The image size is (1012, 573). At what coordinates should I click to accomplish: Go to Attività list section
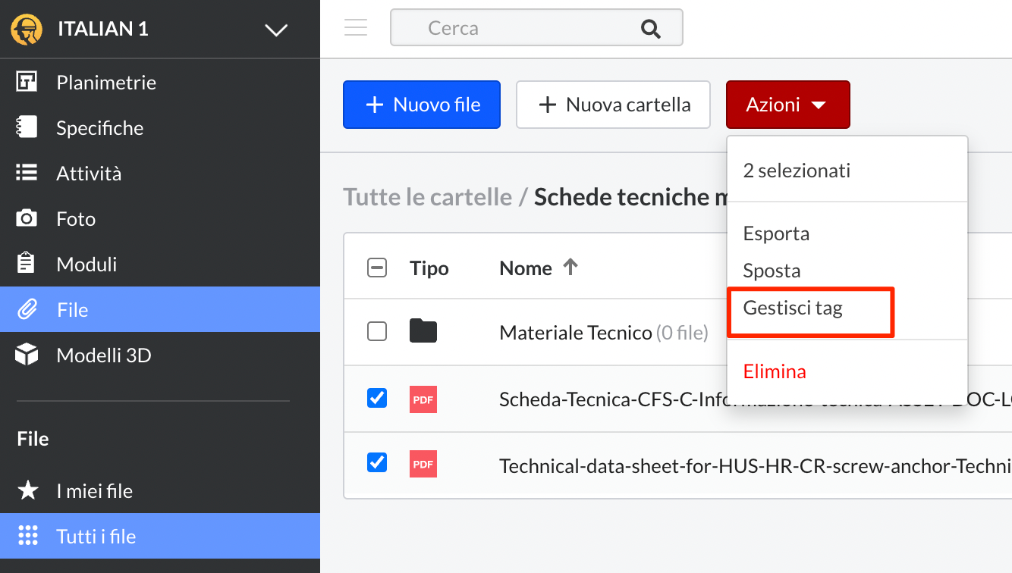pos(88,173)
